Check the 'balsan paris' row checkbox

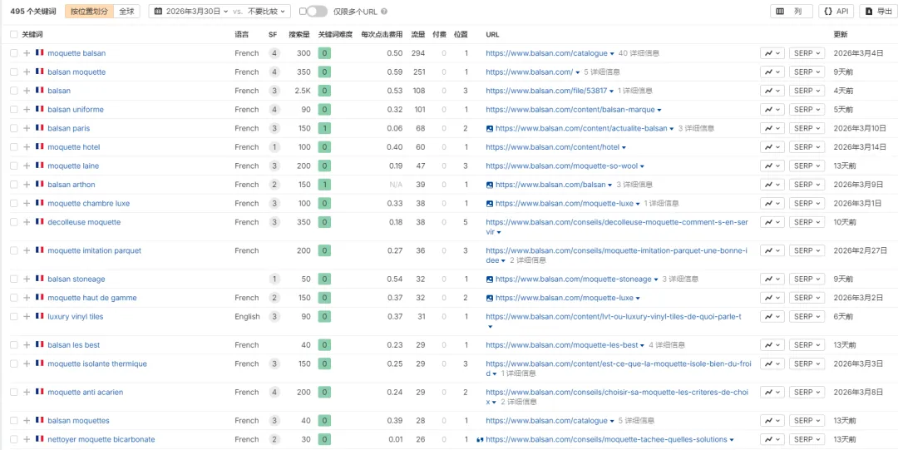pos(14,128)
